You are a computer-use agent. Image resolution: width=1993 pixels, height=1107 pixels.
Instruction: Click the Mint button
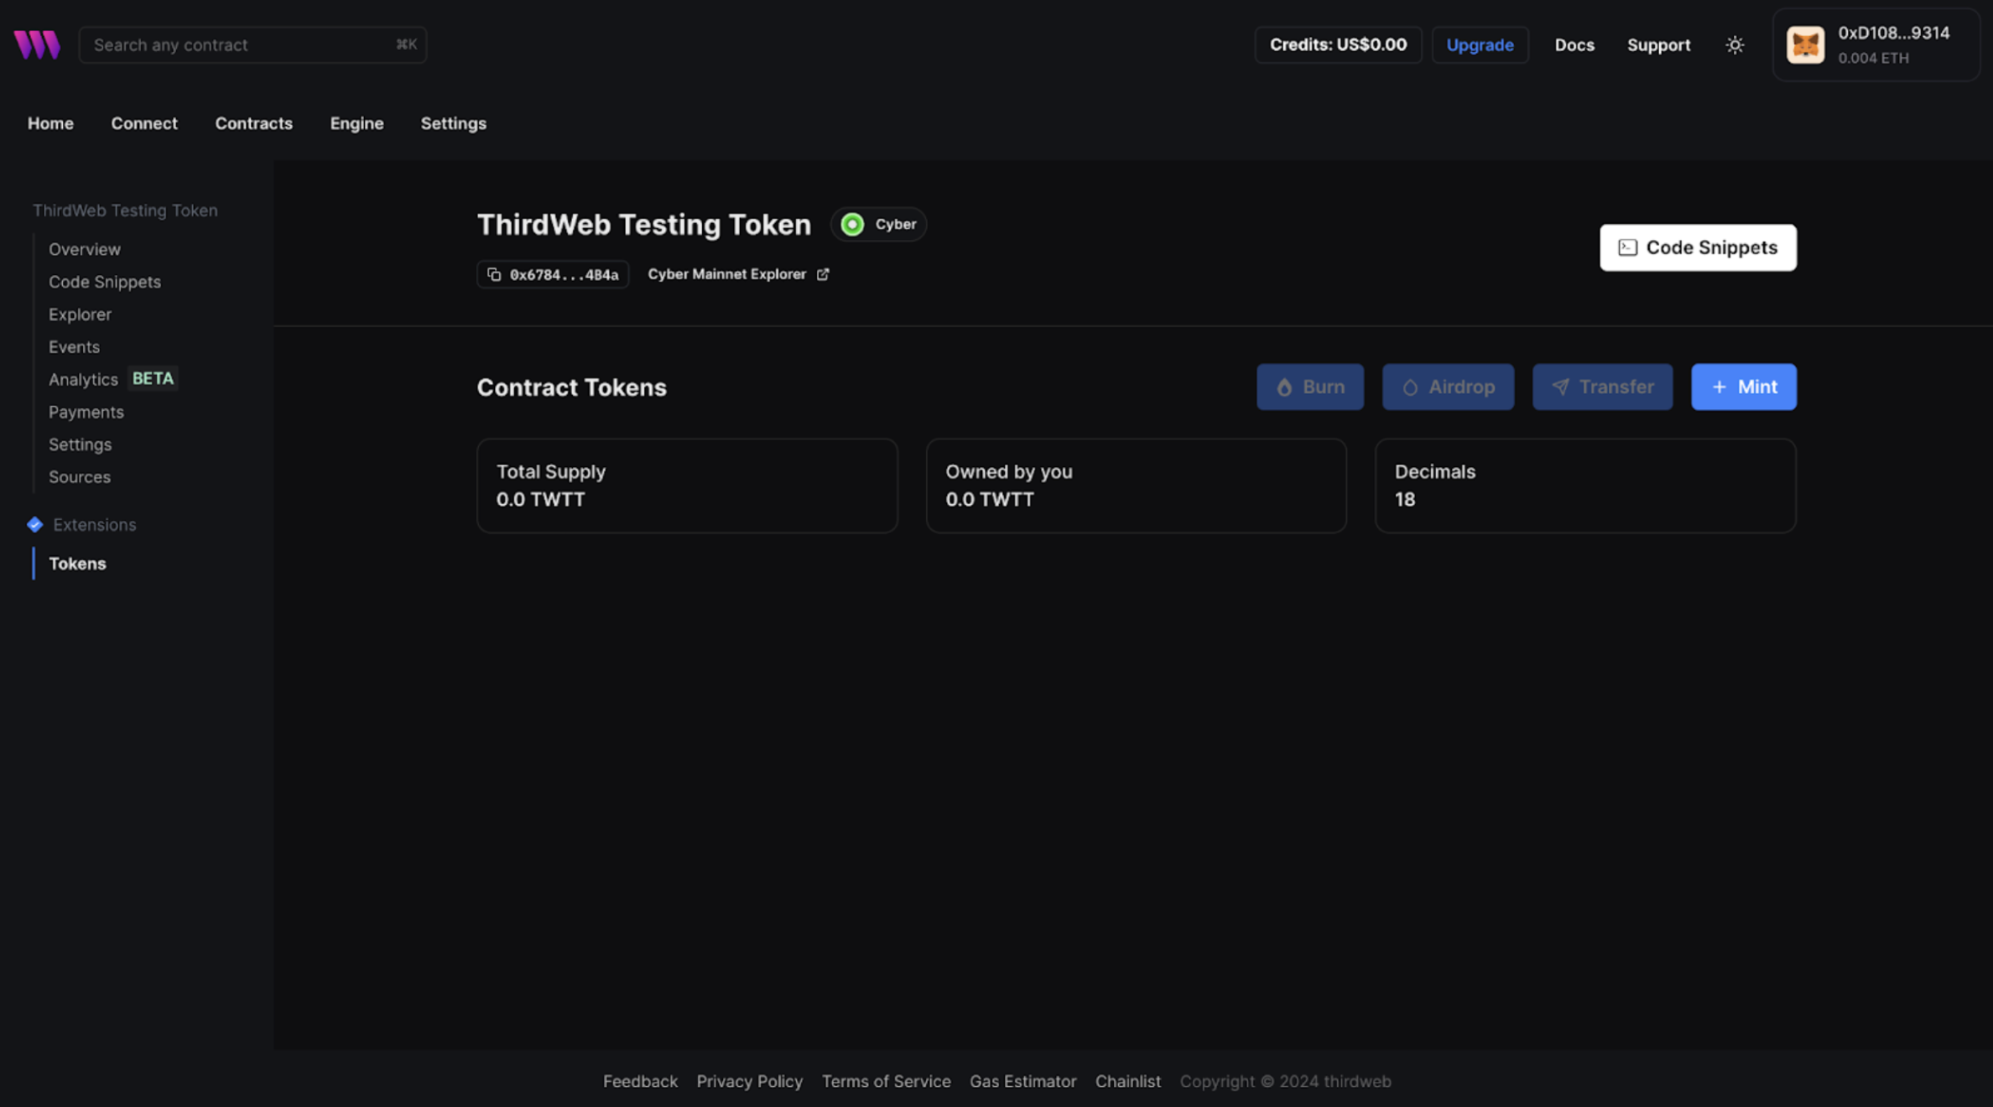click(1744, 387)
